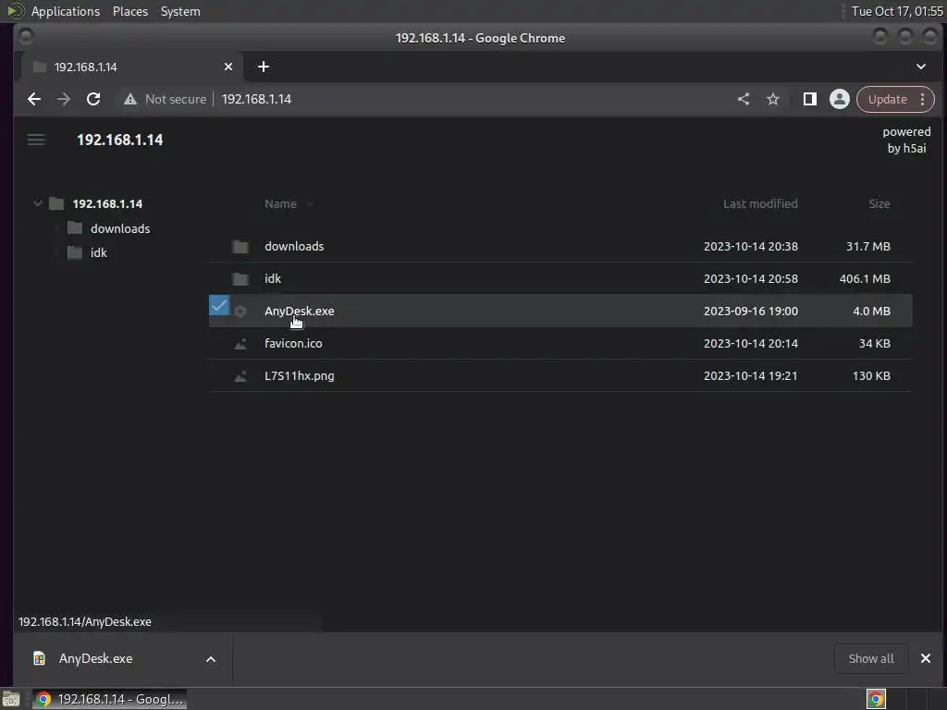Open a new browser tab
Viewport: 947px width, 710px height.
pyautogui.click(x=264, y=67)
